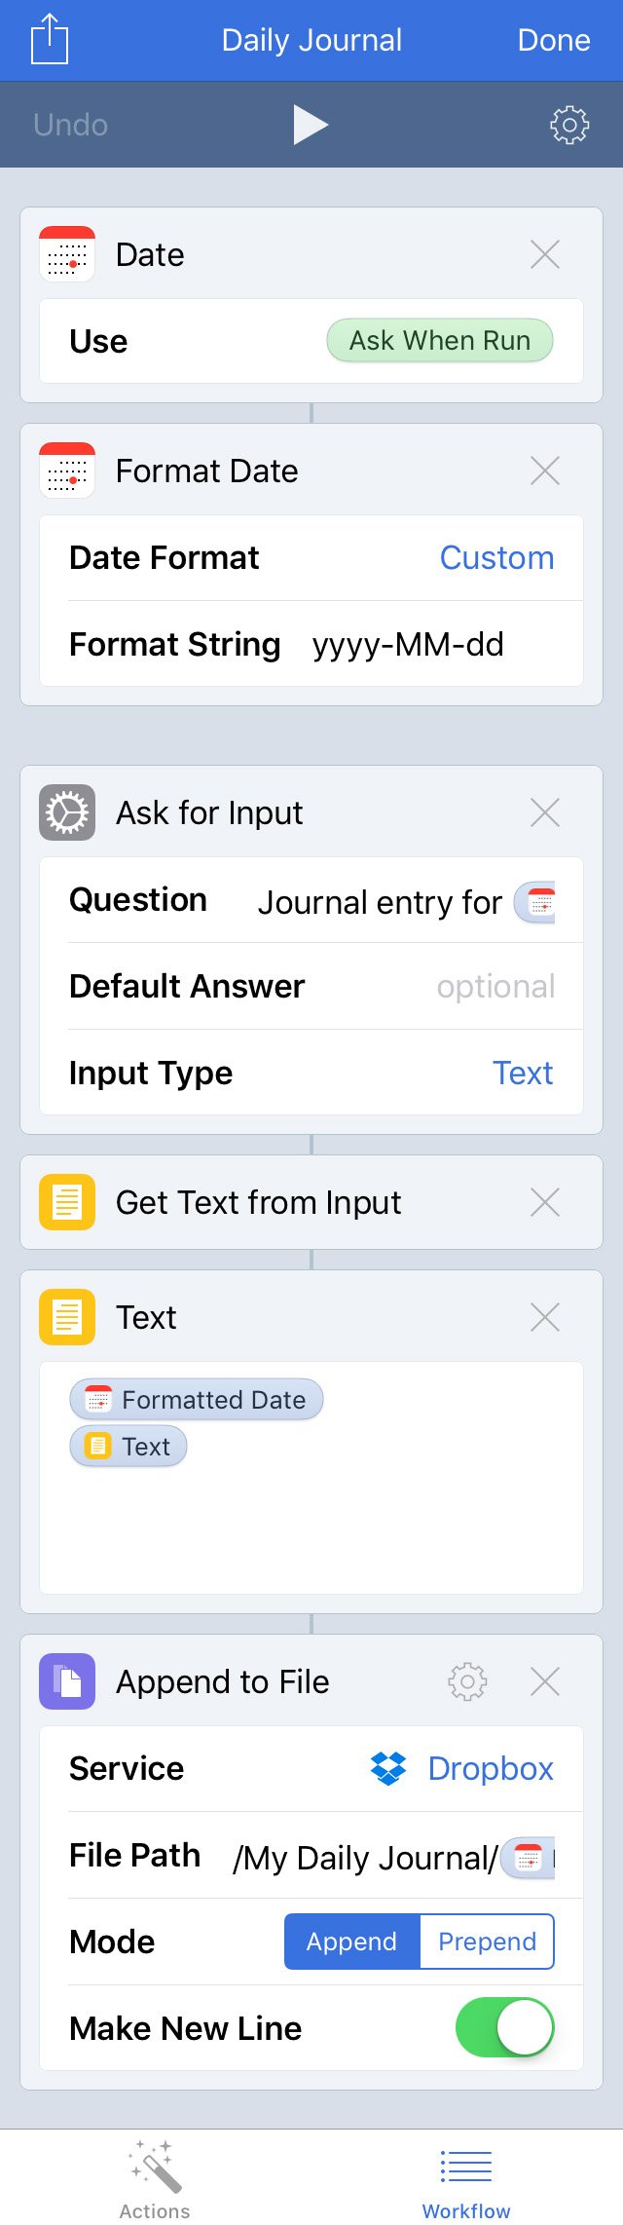Select Append mode

(x=351, y=1942)
